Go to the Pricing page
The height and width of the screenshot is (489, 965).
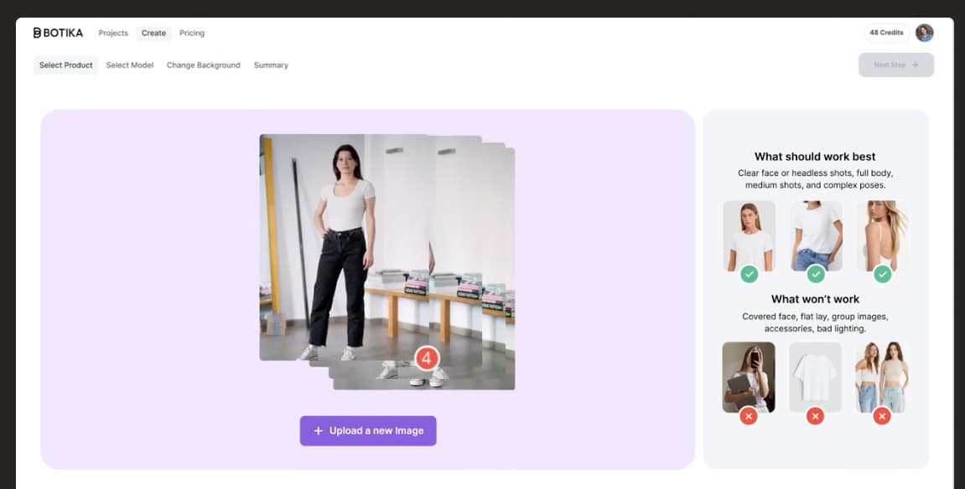(192, 33)
